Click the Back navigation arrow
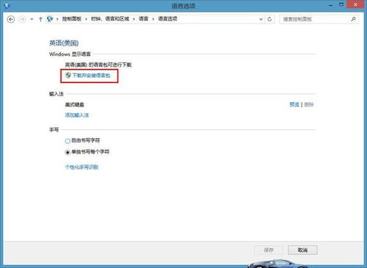Viewport: 367px width, 268px height. 11,19
